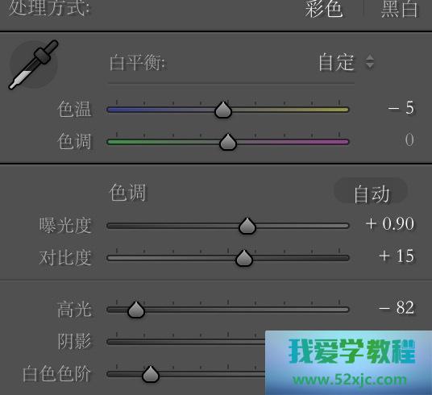Click the 曝光度 exposure label
The width and height of the screenshot is (432, 395).
[x=65, y=226]
